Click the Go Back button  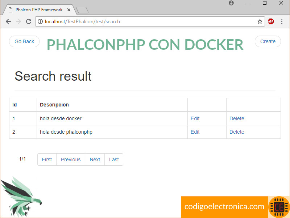click(24, 41)
